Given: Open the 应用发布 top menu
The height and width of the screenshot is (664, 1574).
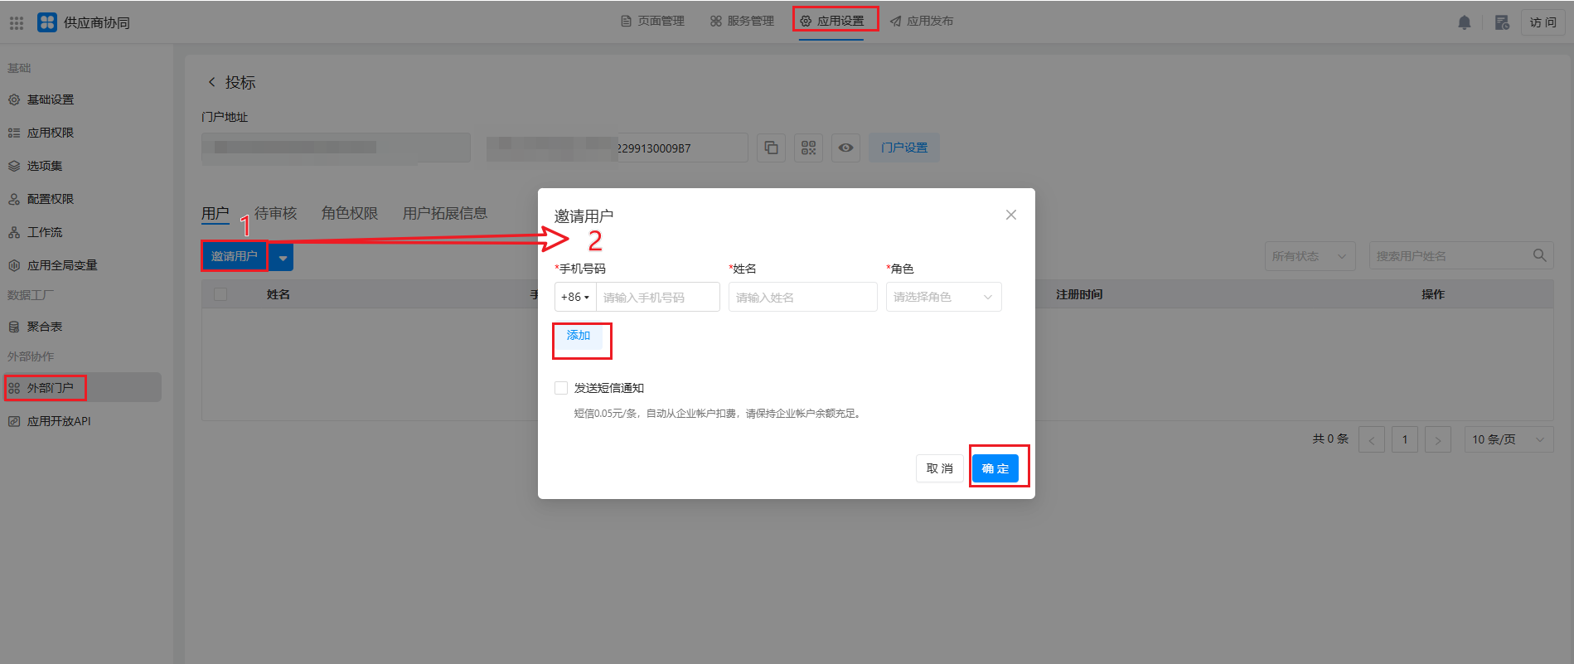Looking at the screenshot, I should coord(922,21).
